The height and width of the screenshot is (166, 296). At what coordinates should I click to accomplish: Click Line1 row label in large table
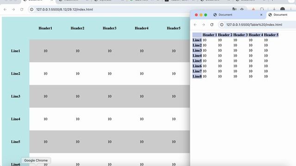tap(15, 51)
